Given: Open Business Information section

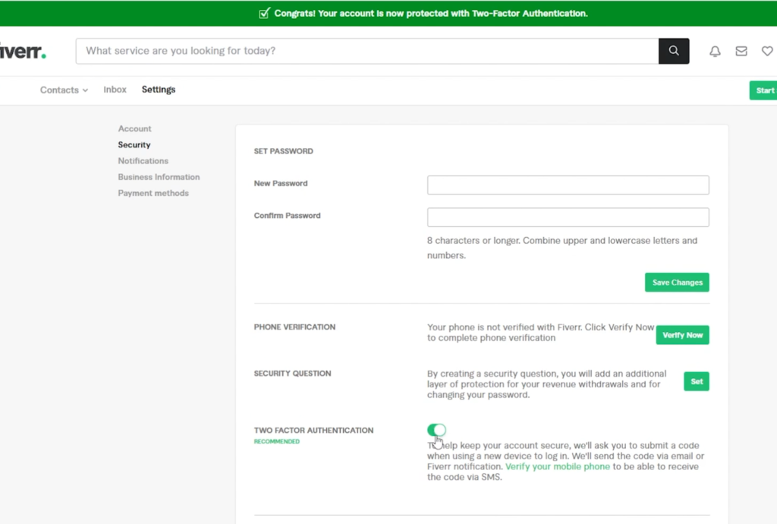Looking at the screenshot, I should (159, 177).
